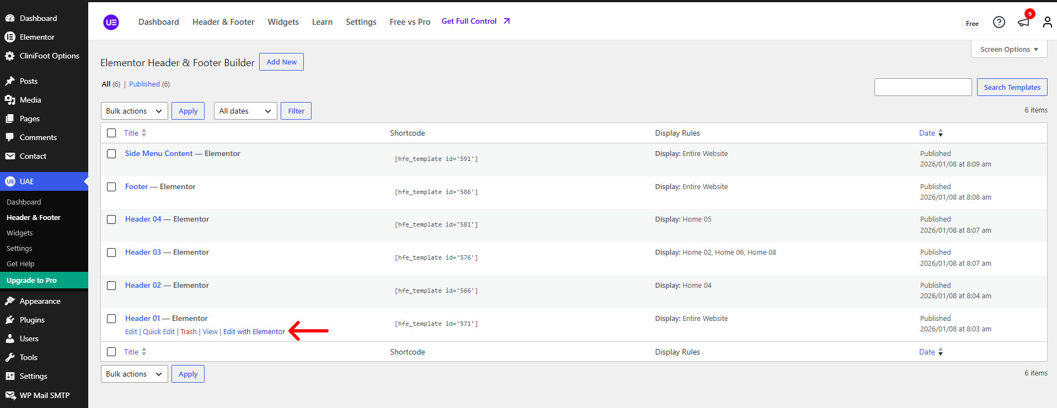
Task: Open the Header & Footer top nav tab
Action: pos(223,22)
